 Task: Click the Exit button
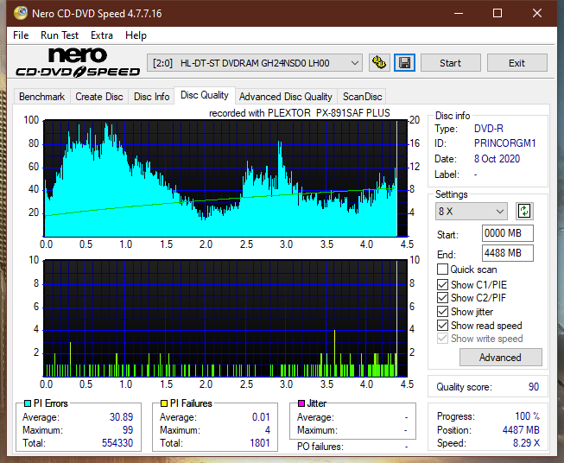tap(516, 63)
